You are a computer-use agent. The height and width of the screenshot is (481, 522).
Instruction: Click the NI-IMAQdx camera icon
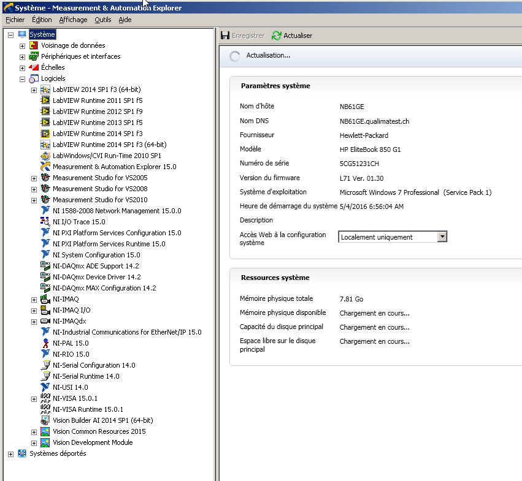pos(45,321)
